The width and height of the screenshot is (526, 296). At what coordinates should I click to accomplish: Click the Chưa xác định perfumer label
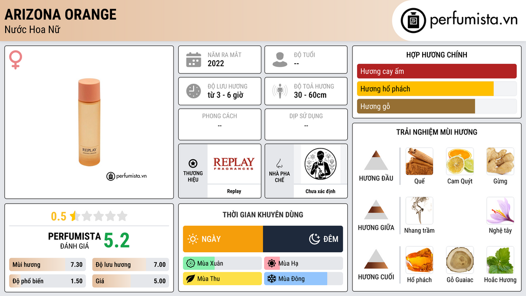tap(321, 191)
